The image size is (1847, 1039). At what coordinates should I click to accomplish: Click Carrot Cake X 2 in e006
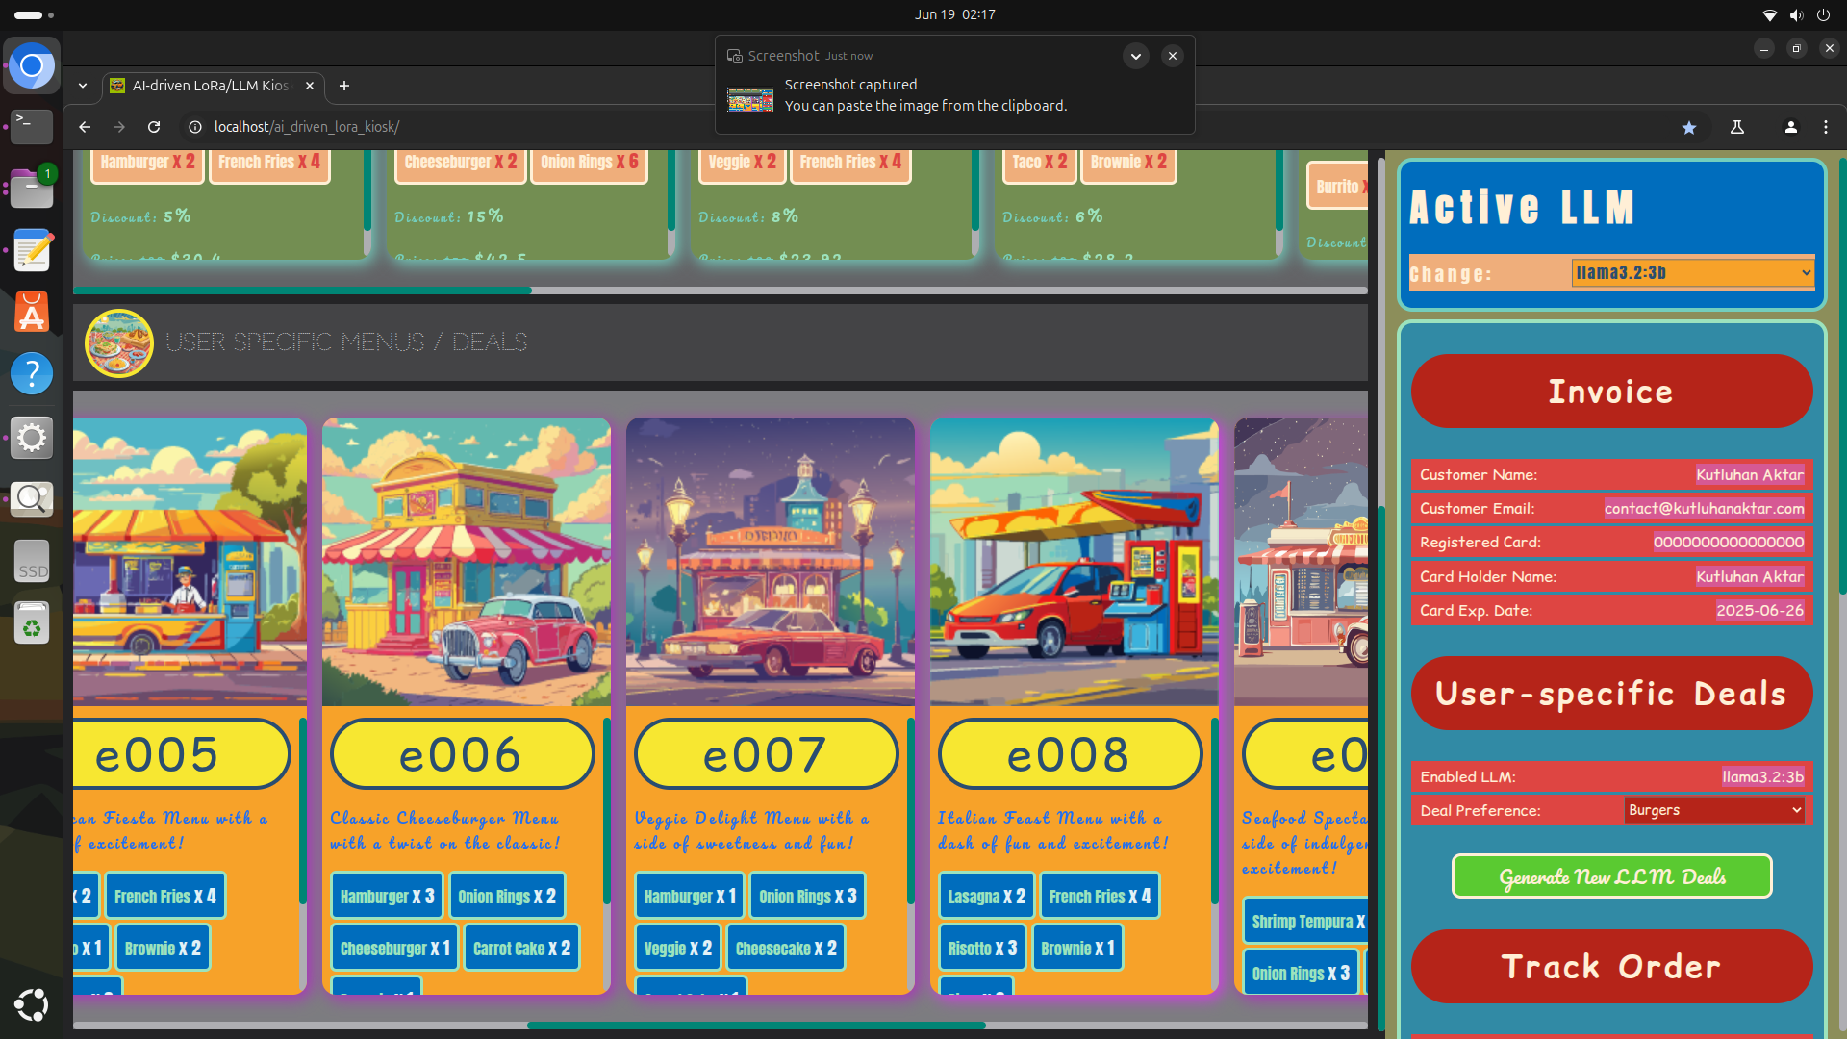click(521, 949)
